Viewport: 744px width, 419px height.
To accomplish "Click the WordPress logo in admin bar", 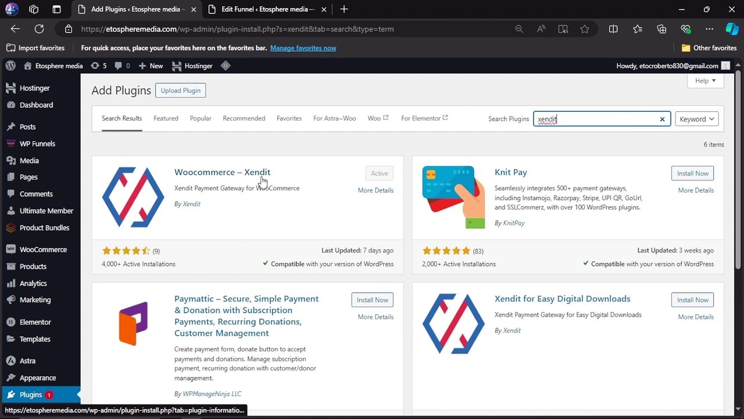I will point(10,66).
